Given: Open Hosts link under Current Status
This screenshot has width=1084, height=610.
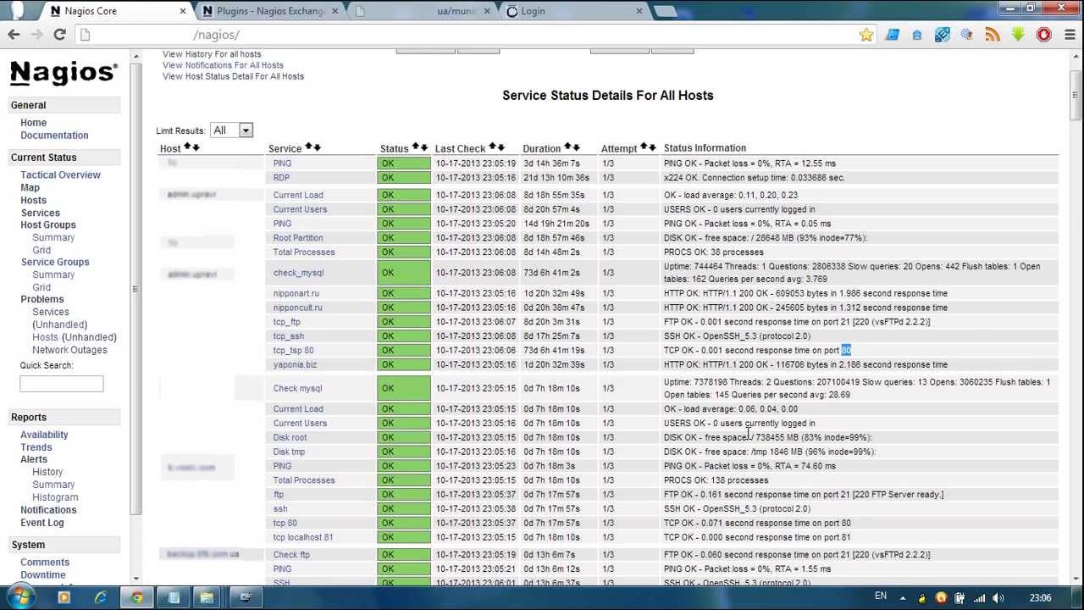Looking at the screenshot, I should (33, 201).
